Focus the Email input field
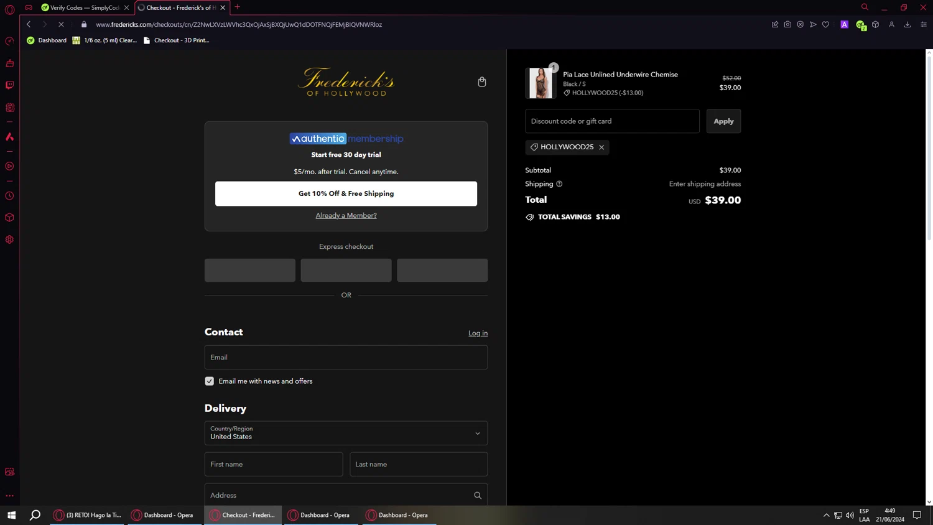The image size is (933, 525). coord(346,358)
